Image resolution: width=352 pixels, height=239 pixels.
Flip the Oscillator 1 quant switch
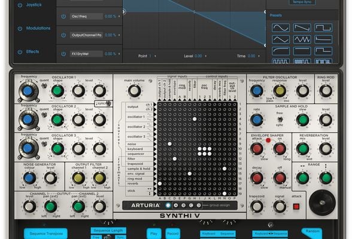44,85
